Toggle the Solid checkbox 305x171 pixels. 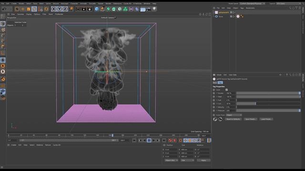point(227,90)
